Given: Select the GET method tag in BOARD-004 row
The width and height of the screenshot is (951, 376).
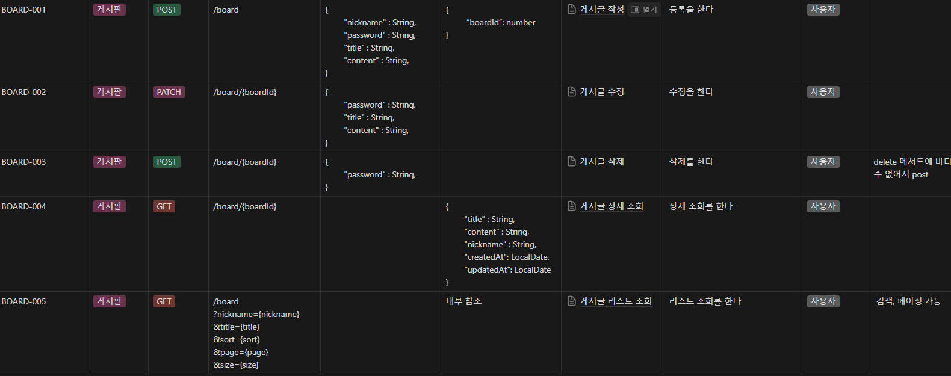Looking at the screenshot, I should point(164,206).
